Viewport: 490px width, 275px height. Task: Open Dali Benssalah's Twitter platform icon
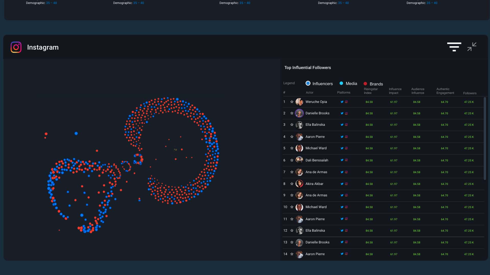342,160
